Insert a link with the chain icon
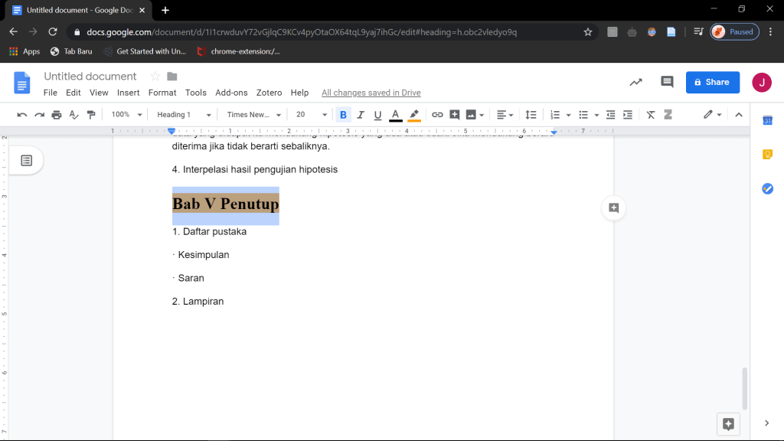784x441 pixels. point(437,115)
